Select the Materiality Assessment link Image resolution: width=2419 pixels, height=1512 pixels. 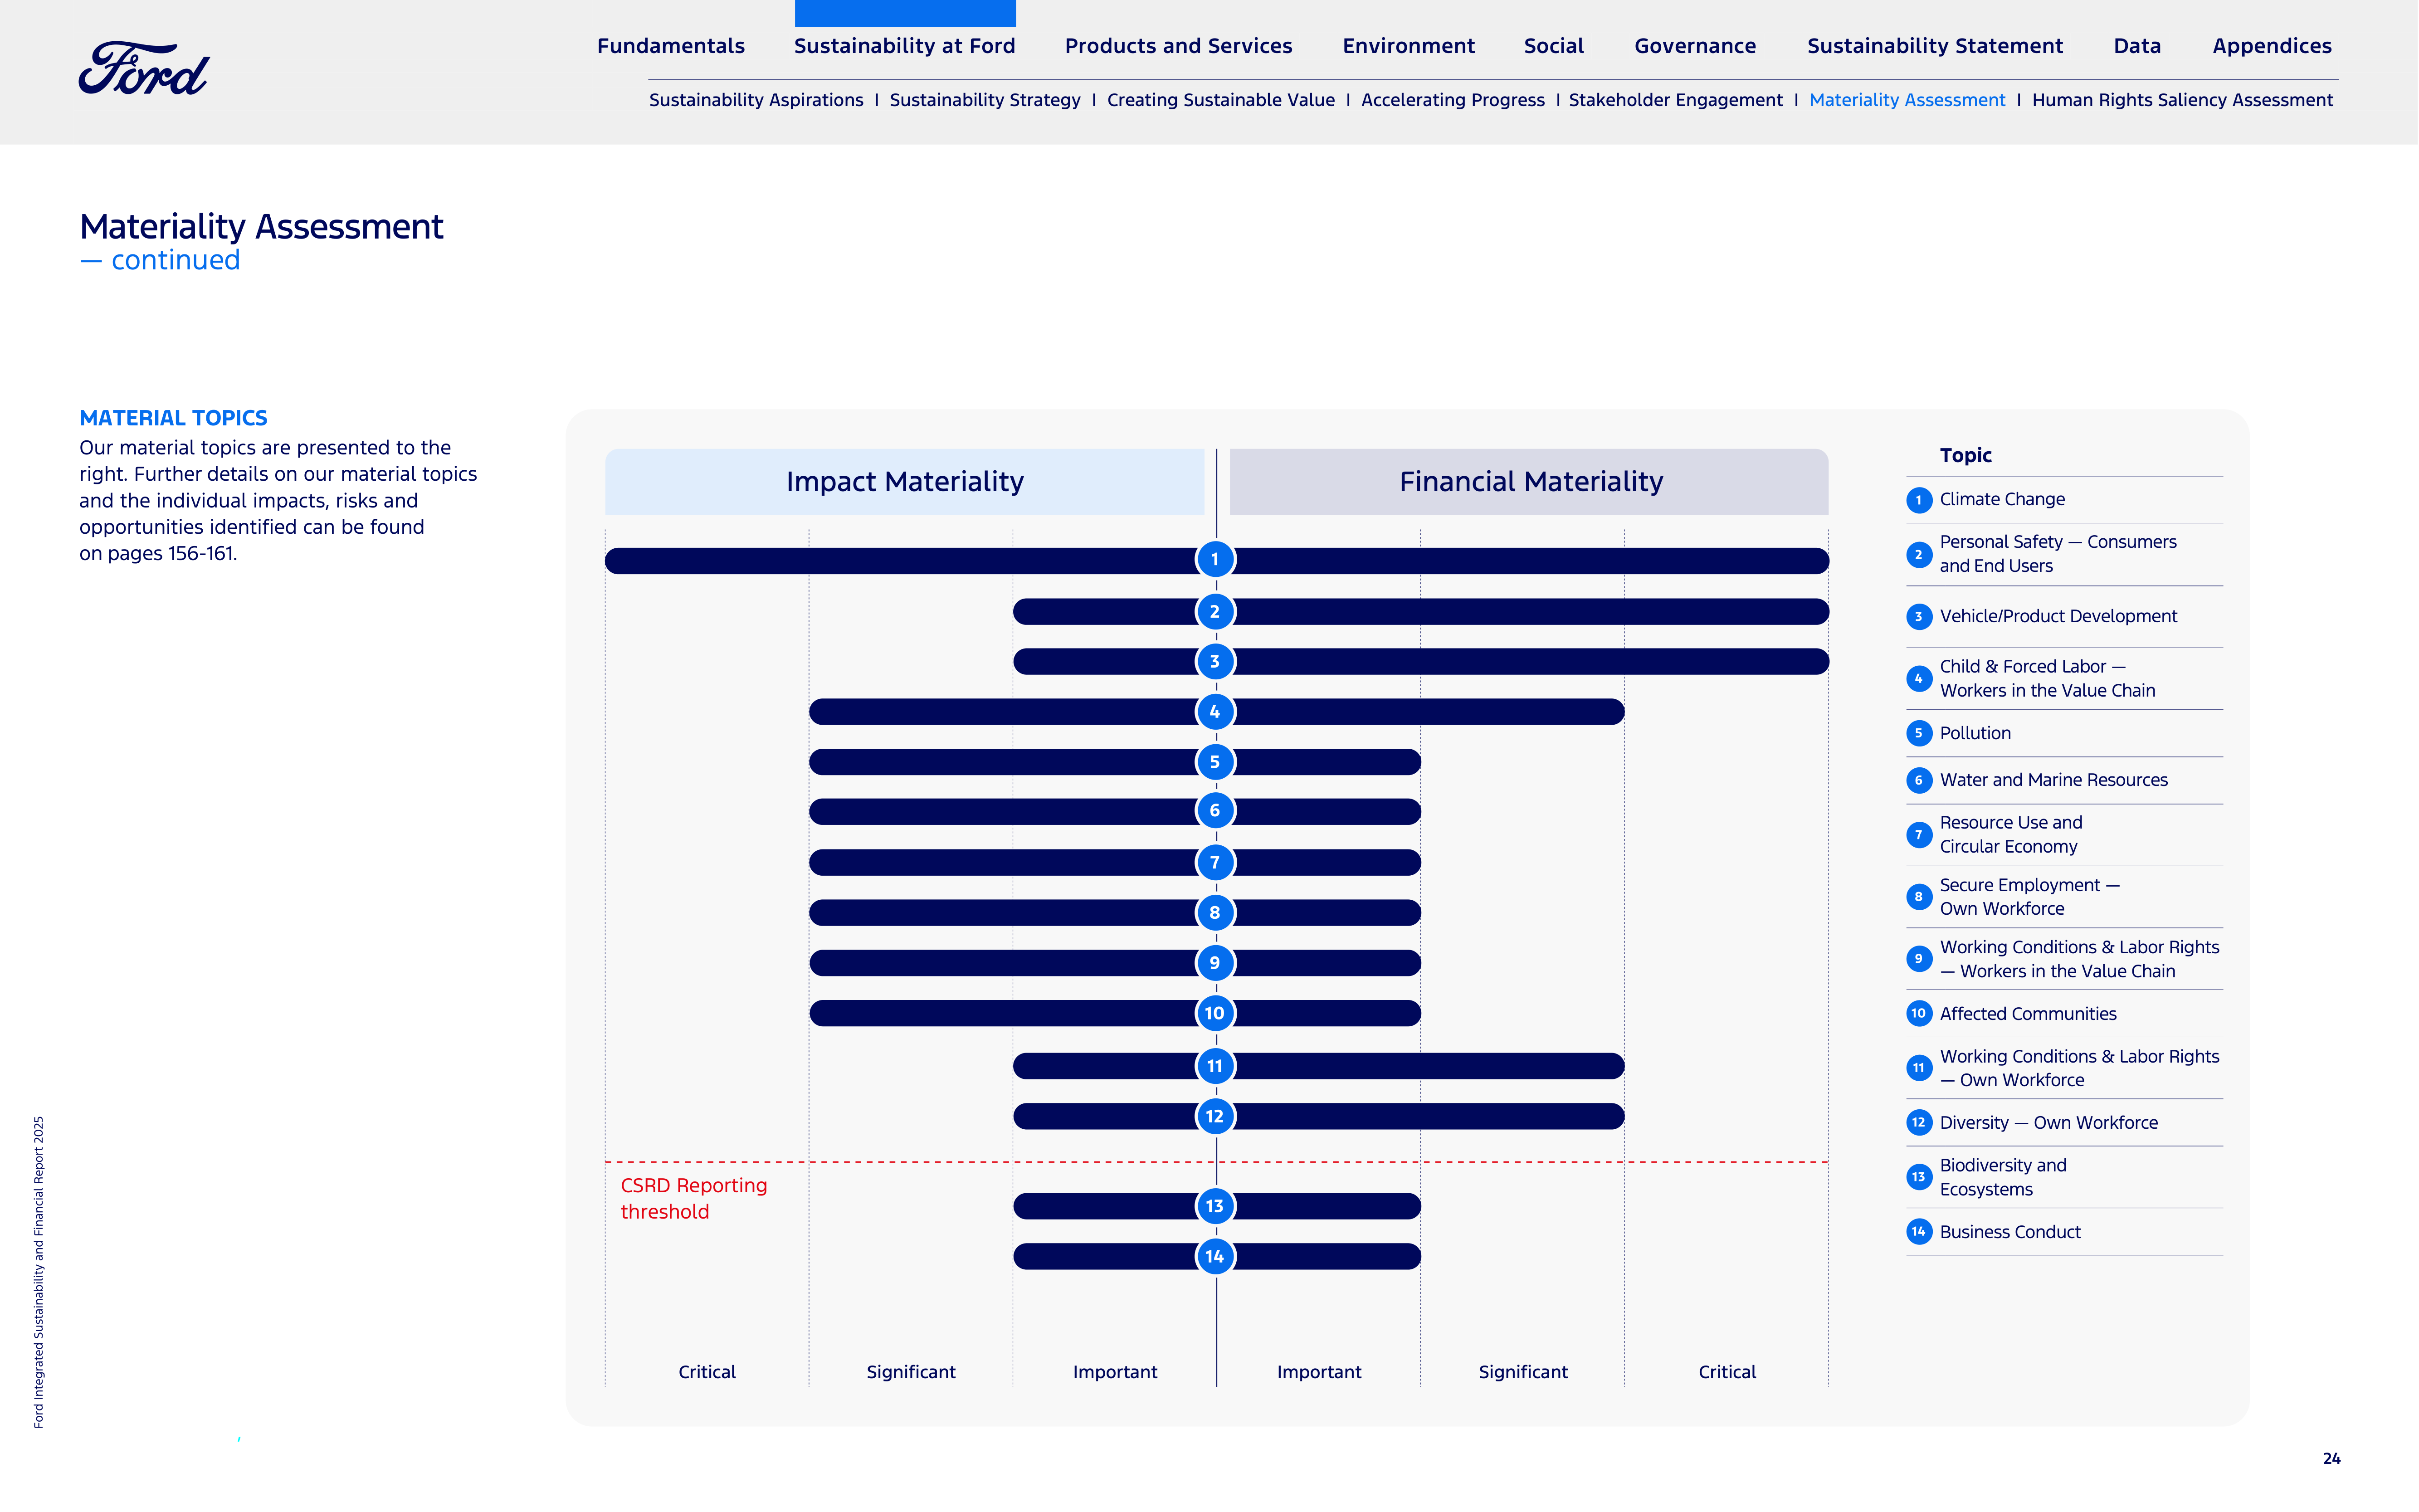[1907, 100]
